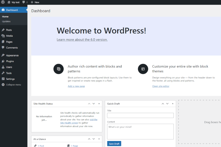Click the WordPress logo in admin bar
221x147 pixels.
click(x=3, y=2)
